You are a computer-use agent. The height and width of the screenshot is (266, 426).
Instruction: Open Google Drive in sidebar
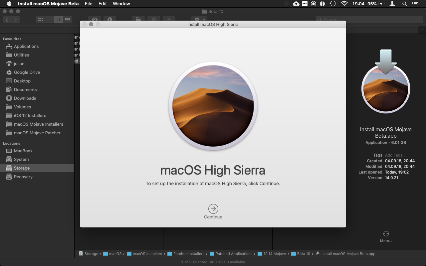[x=27, y=72]
